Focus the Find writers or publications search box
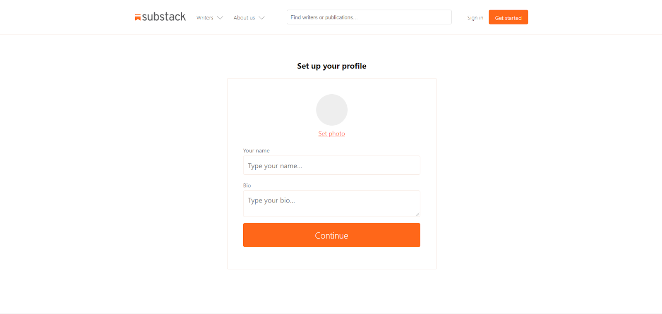 [369, 17]
